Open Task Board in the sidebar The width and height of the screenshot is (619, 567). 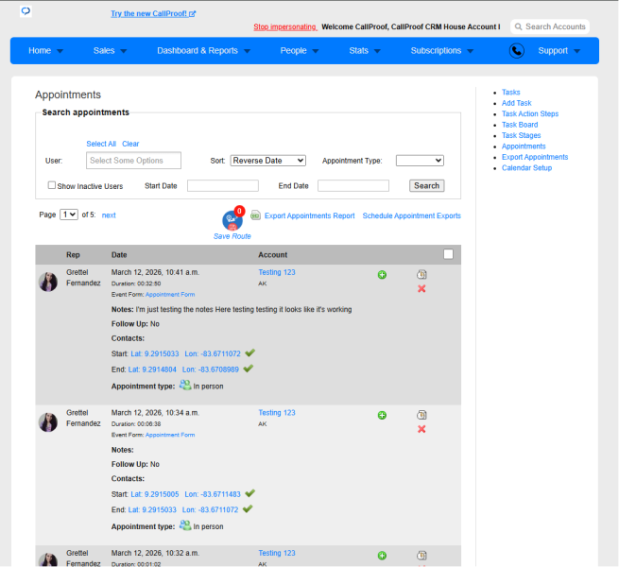pyautogui.click(x=520, y=125)
